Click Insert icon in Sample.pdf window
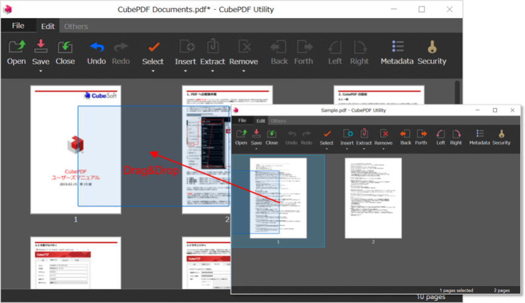 (x=348, y=133)
